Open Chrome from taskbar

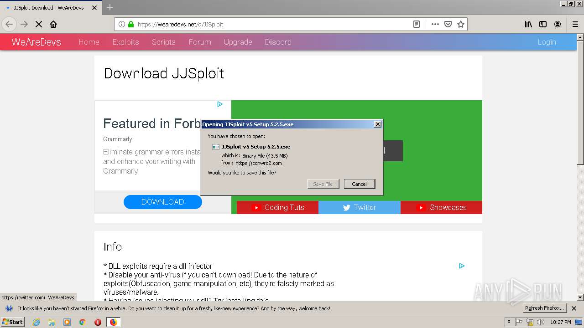83,322
